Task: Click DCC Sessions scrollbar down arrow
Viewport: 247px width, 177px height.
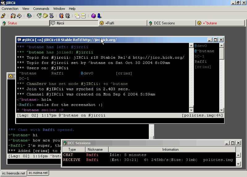Action: [238, 164]
